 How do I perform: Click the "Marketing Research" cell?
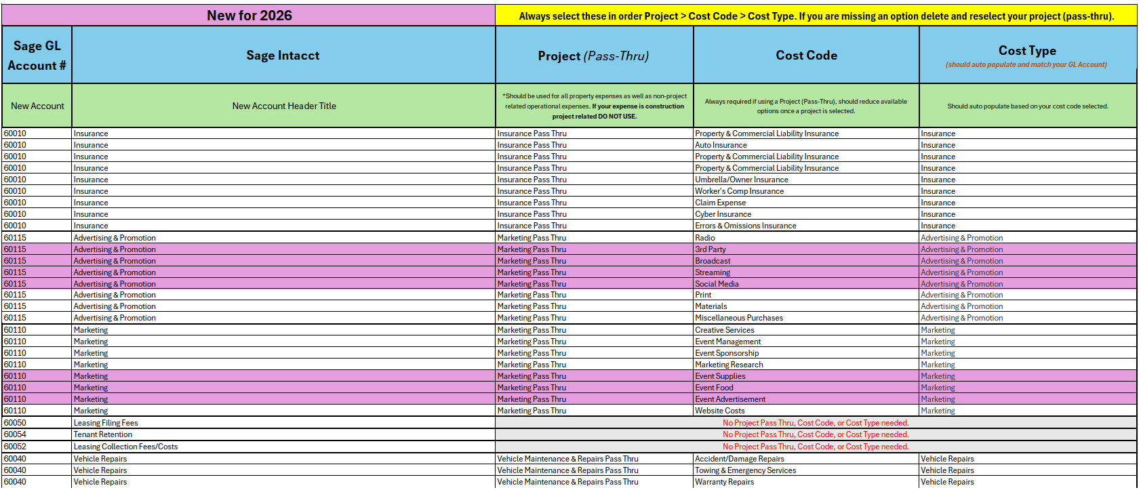point(806,365)
